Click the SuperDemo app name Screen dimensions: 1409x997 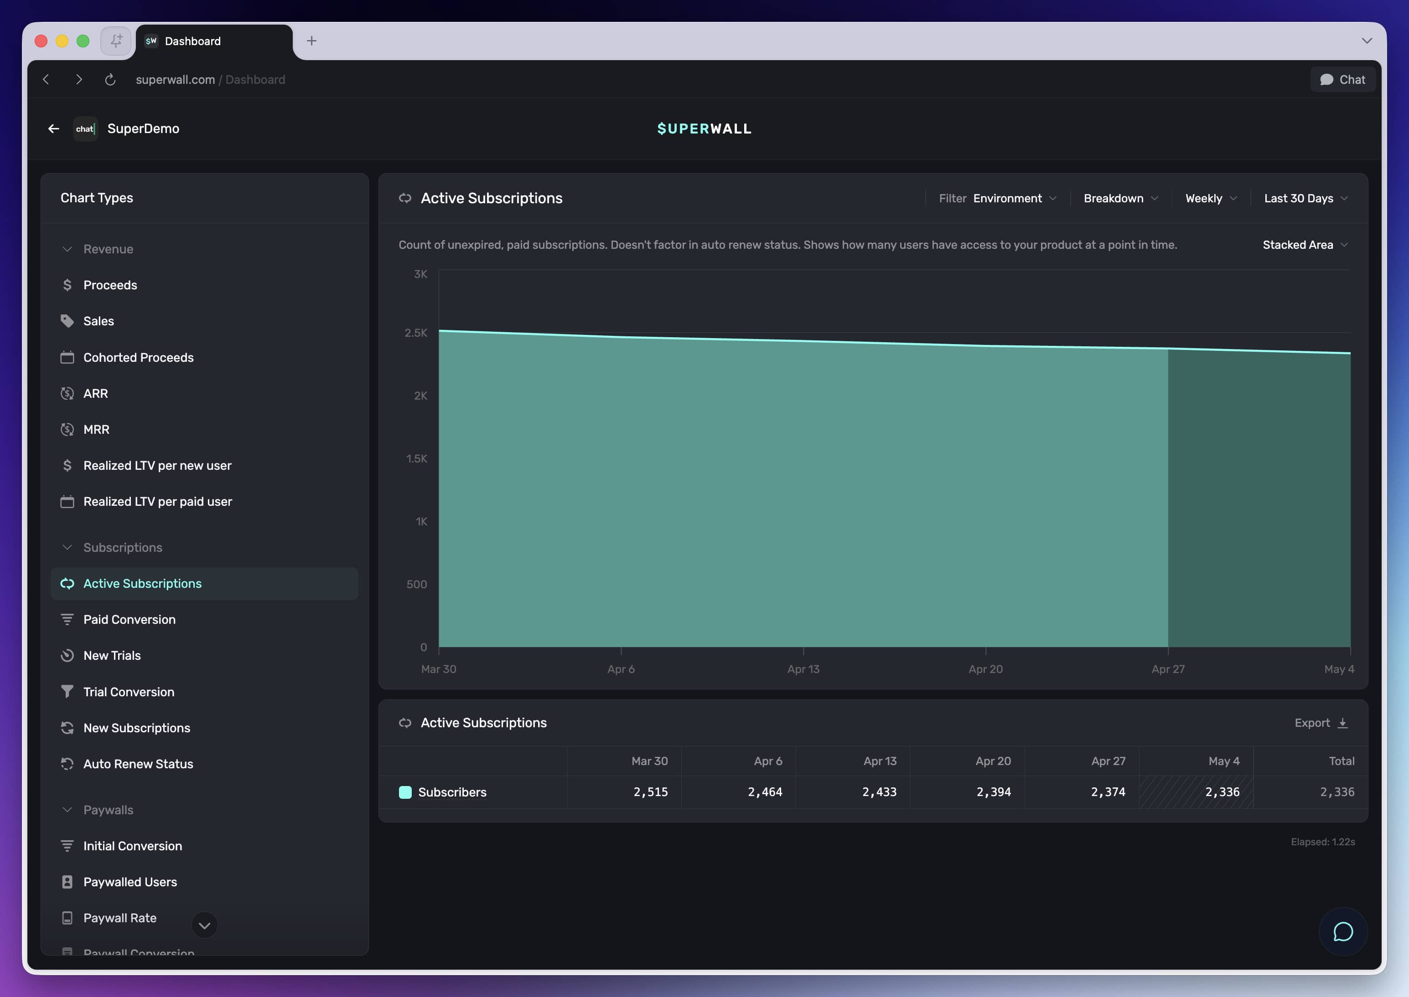pos(143,129)
